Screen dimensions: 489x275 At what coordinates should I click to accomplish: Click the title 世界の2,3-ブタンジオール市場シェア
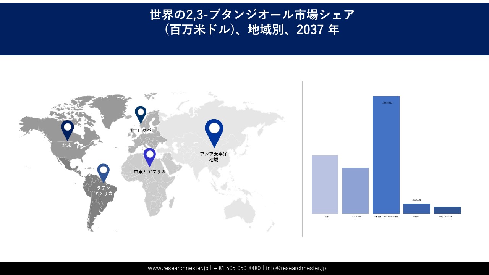[x=252, y=15]
